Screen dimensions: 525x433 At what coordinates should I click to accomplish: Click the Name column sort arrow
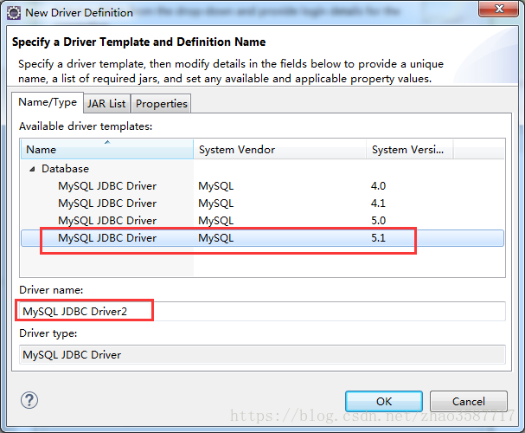pos(107,142)
